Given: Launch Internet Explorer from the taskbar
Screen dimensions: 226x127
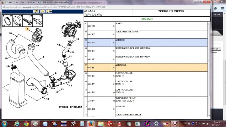Looking at the screenshot, I should click(17, 124).
